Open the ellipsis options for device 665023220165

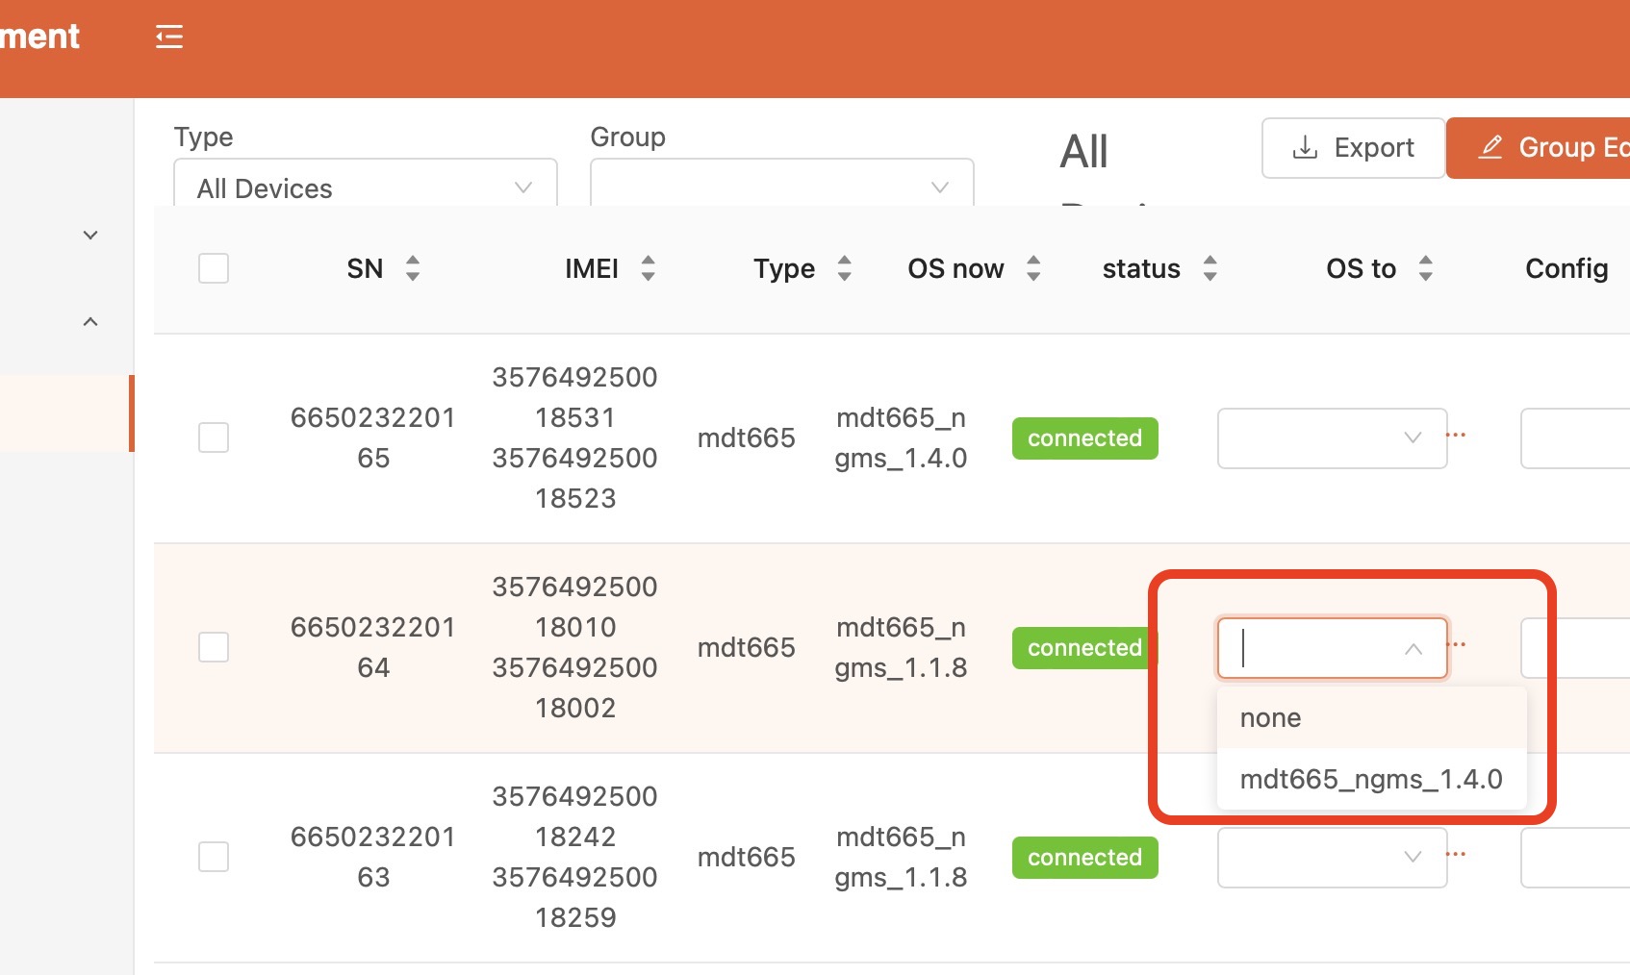(x=1456, y=435)
